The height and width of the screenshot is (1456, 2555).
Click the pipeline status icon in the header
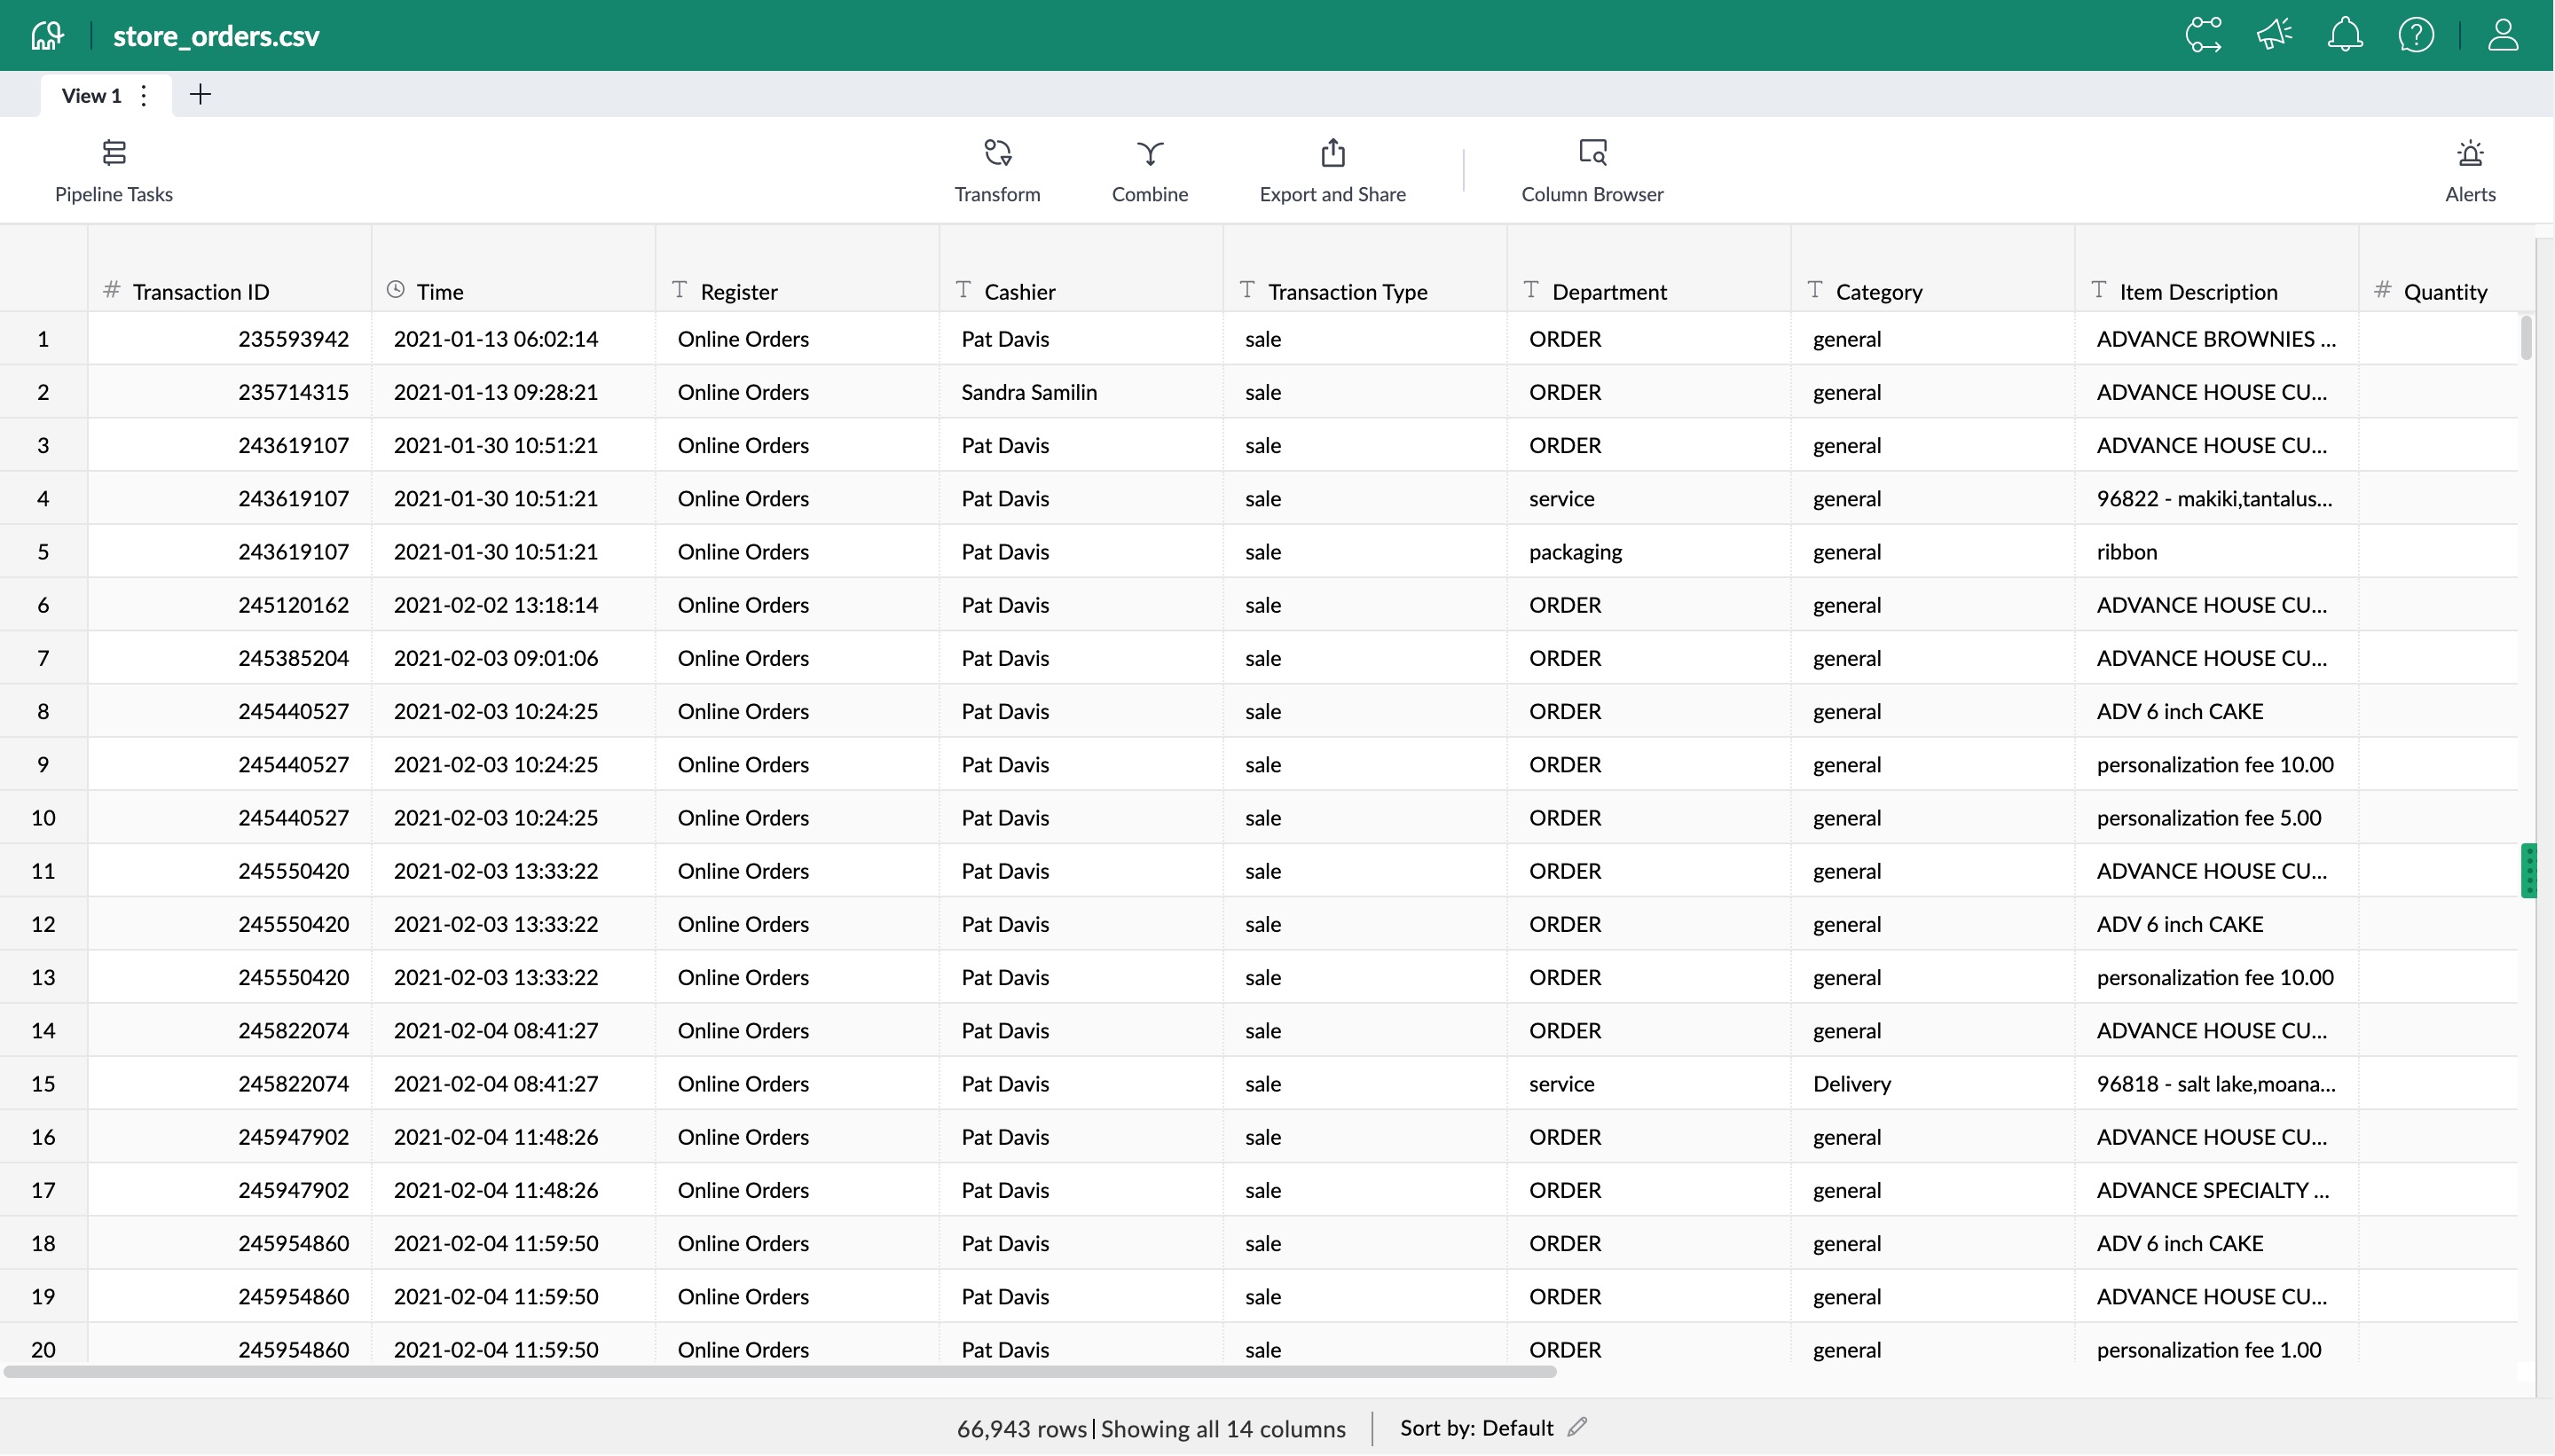(2203, 34)
